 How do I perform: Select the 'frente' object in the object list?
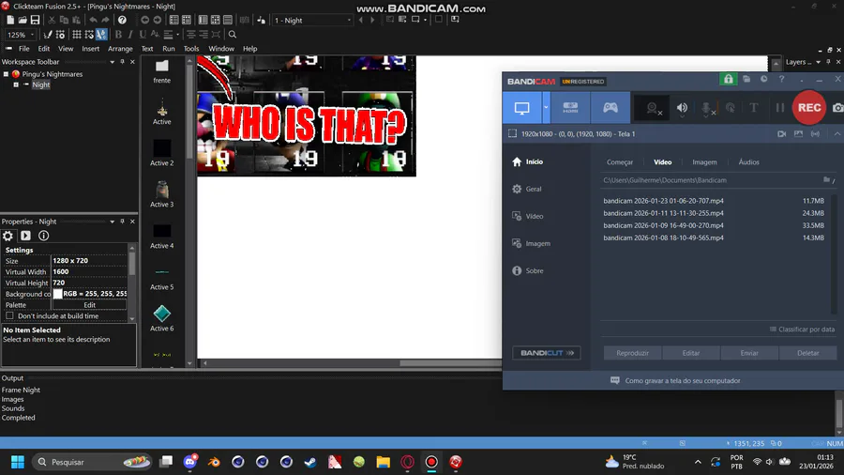[x=162, y=72]
